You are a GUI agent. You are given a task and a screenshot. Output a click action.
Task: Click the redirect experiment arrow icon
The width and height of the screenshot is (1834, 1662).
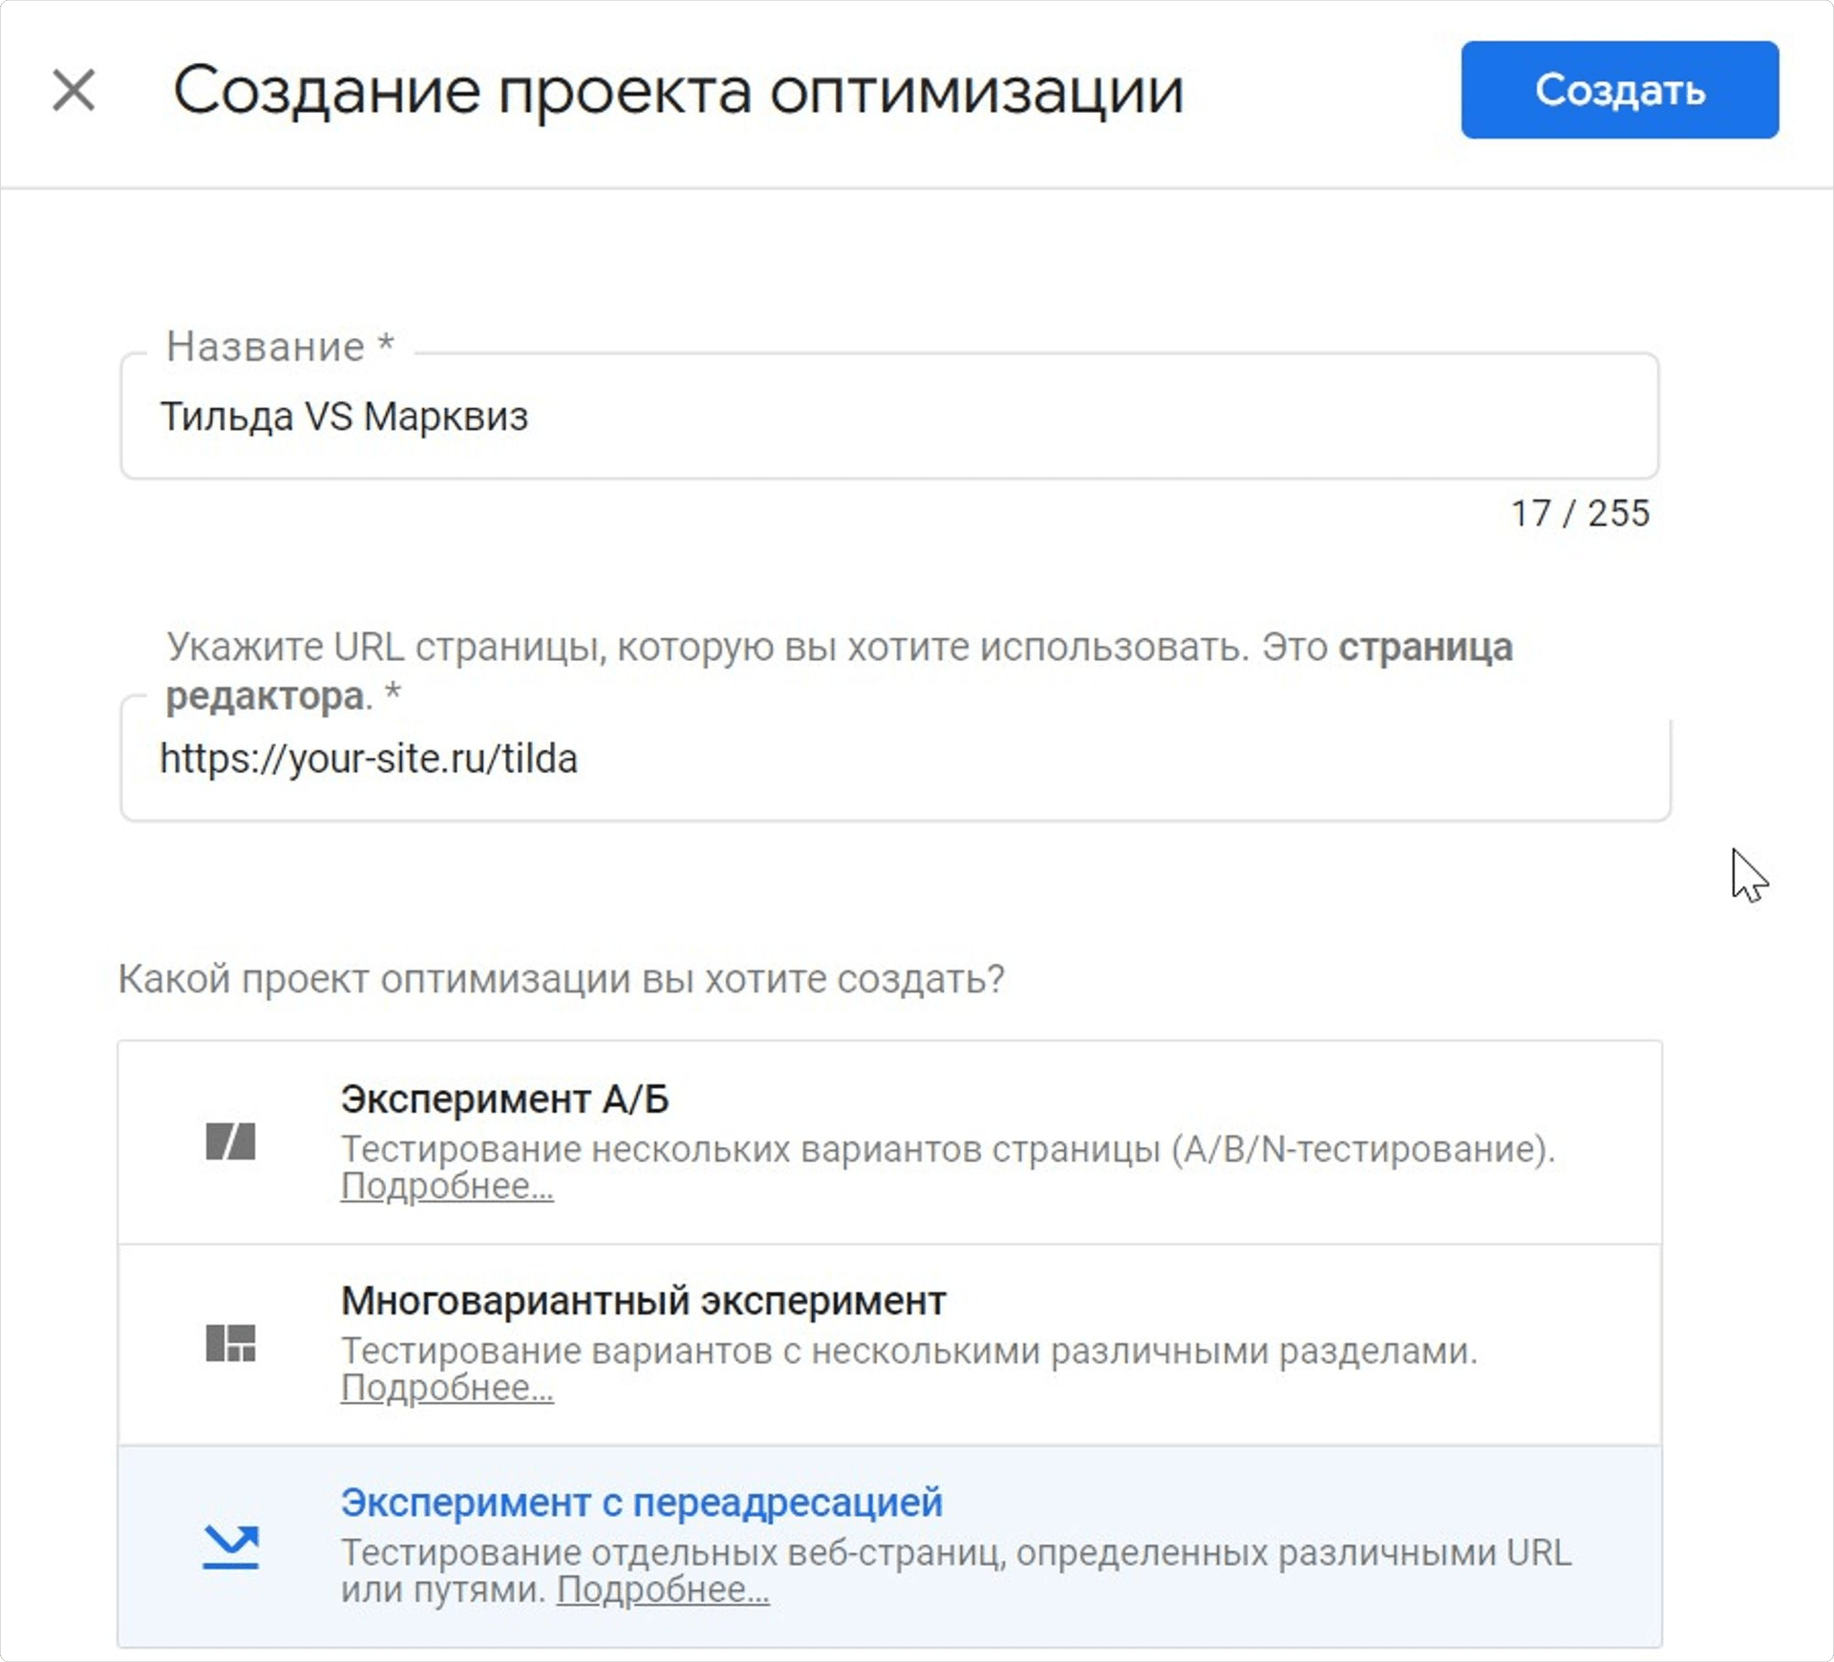pyautogui.click(x=230, y=1546)
